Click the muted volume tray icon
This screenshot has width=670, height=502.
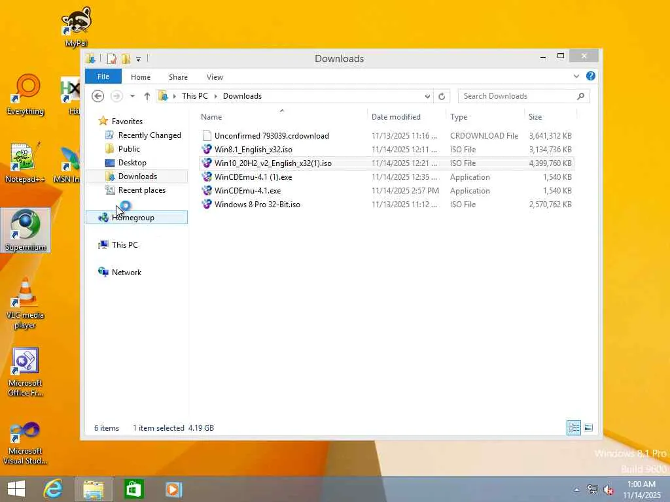coord(608,490)
